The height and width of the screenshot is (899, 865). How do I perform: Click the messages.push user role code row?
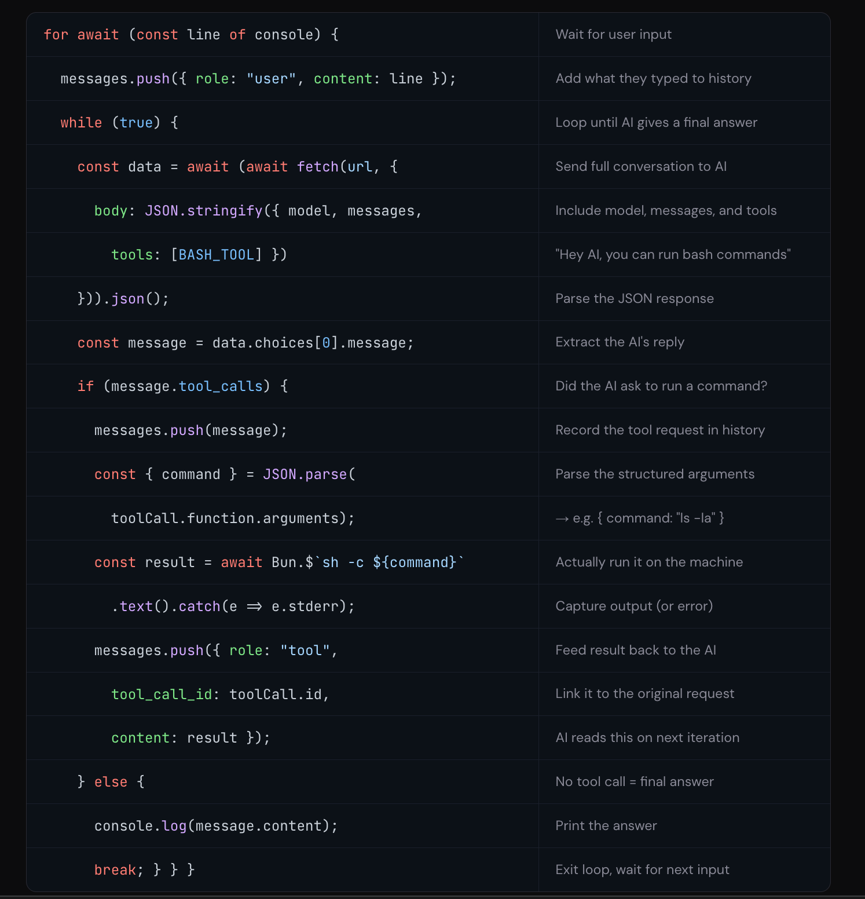point(258,79)
